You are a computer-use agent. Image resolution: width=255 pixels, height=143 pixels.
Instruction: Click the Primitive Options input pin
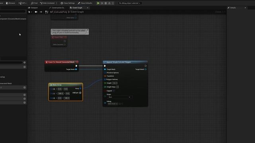105,73
